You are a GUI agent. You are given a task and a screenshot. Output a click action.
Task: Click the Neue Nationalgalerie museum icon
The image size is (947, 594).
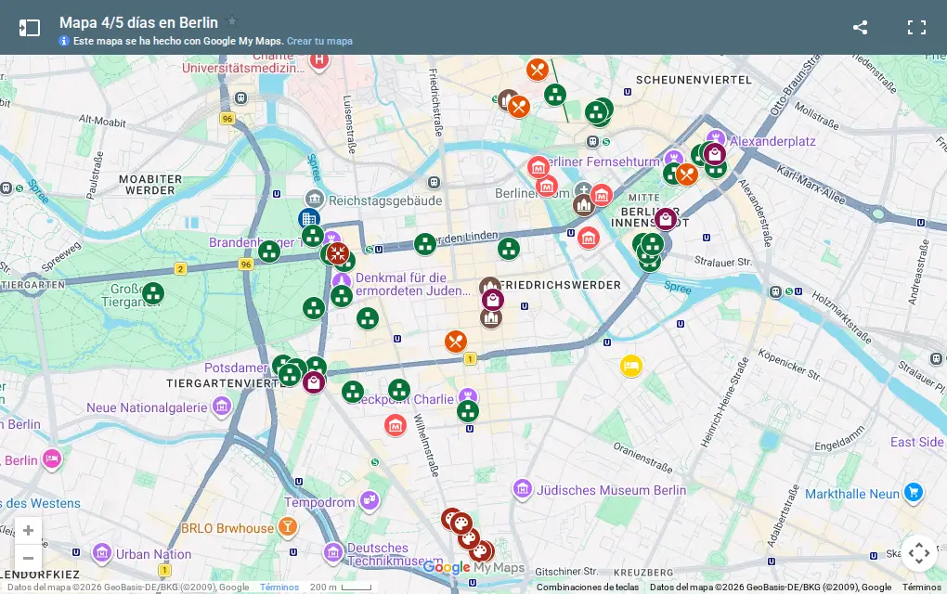point(222,407)
